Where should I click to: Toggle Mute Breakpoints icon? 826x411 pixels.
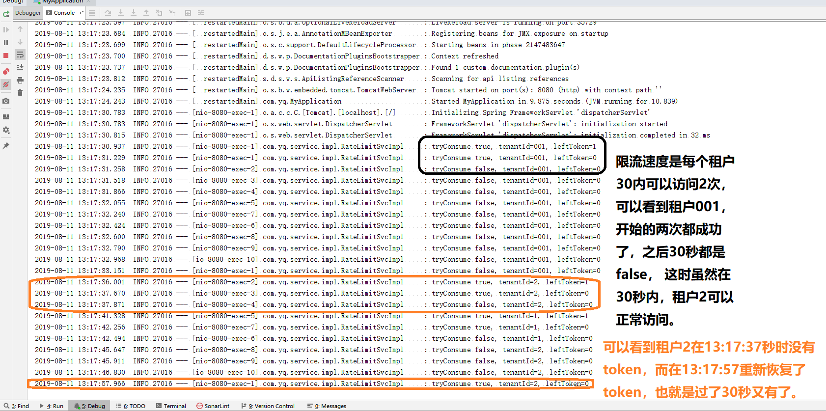[6, 84]
